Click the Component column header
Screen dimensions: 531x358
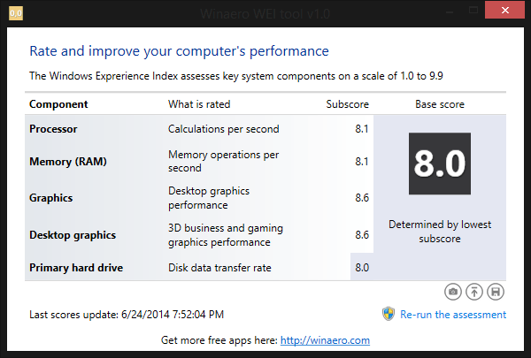pyautogui.click(x=58, y=104)
